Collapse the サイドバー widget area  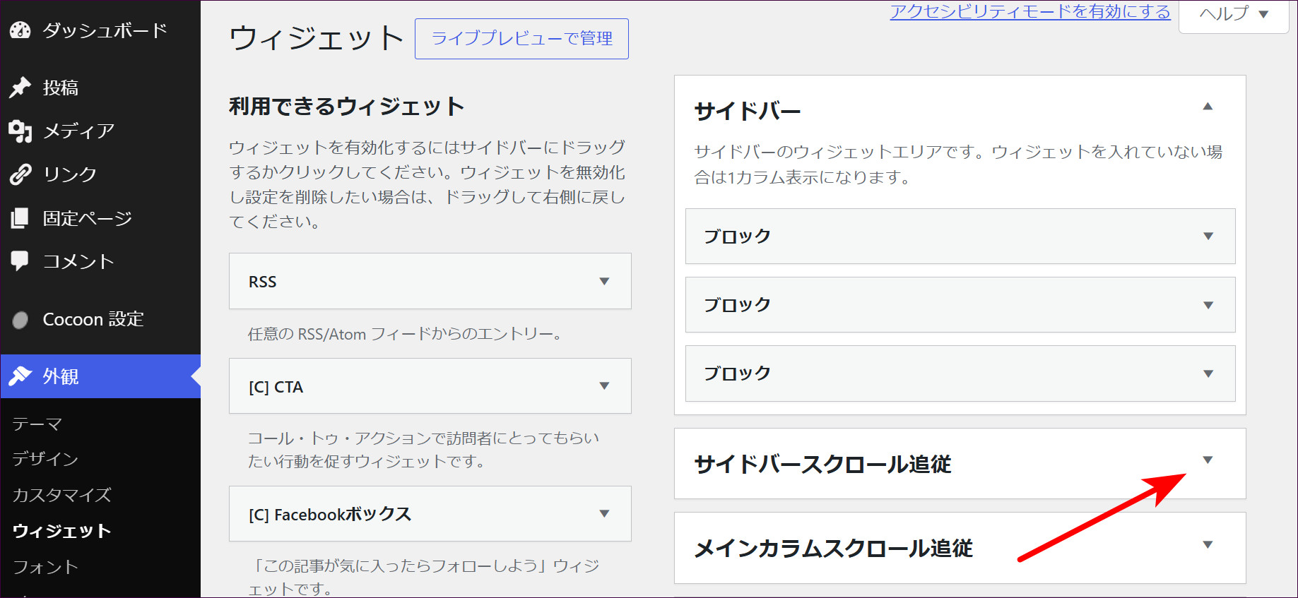pos(1208,107)
